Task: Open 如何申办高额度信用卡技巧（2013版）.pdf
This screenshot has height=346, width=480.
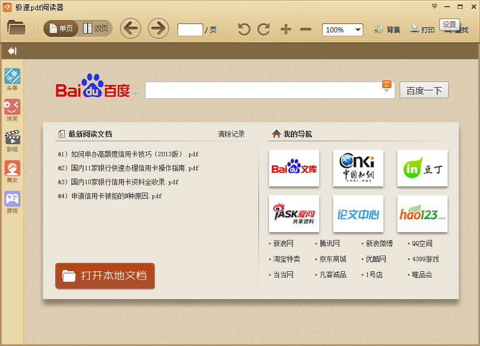Action: pos(128,154)
